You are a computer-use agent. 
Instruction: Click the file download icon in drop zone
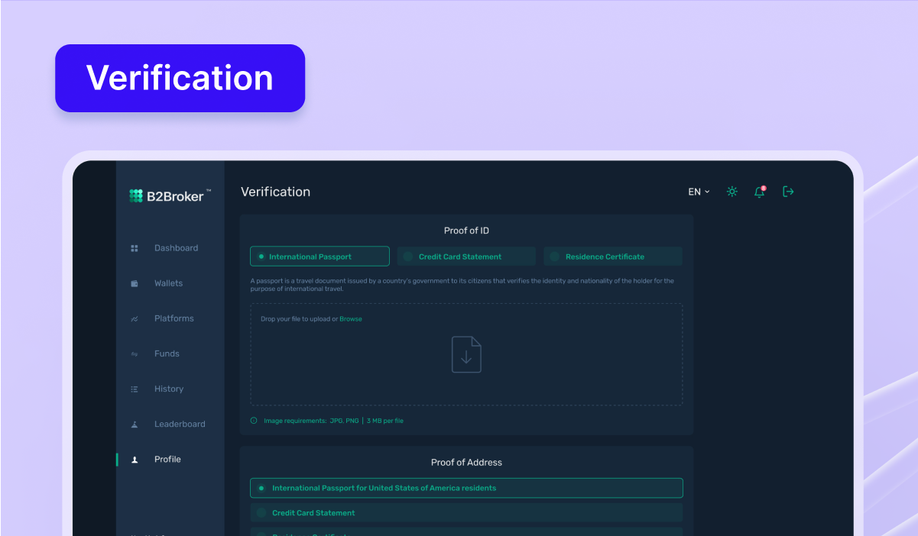[466, 354]
